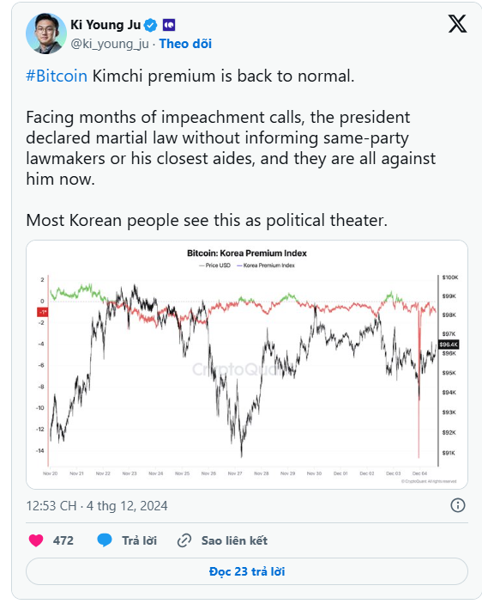The height and width of the screenshot is (610, 482).
Task: Click the @ki_young_ju handle
Action: pyautogui.click(x=110, y=44)
